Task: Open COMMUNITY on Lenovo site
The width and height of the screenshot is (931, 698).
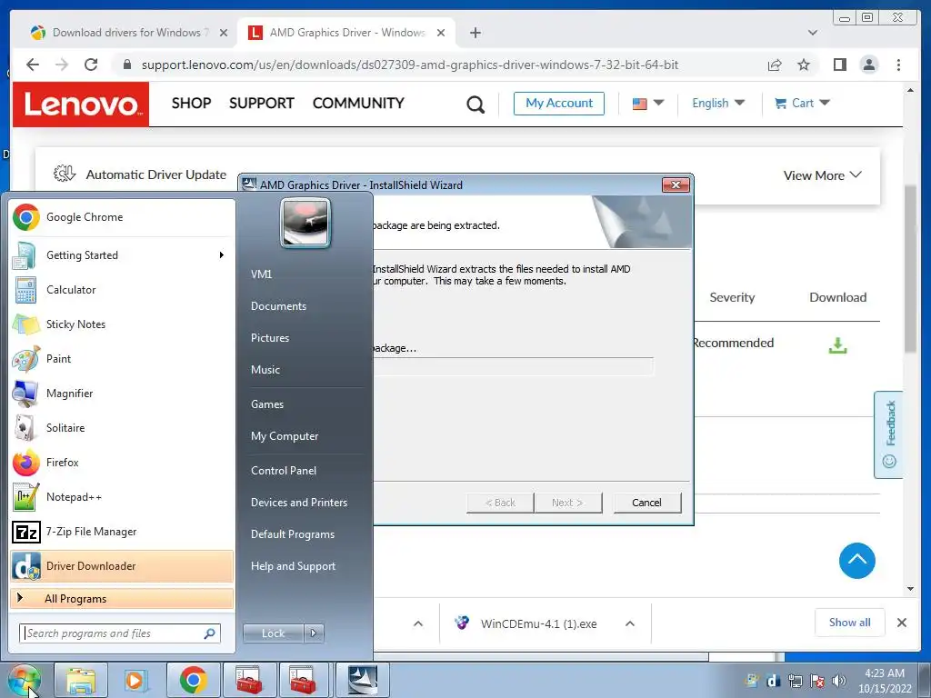Action: click(x=358, y=104)
